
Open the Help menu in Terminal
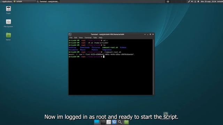point(100,37)
